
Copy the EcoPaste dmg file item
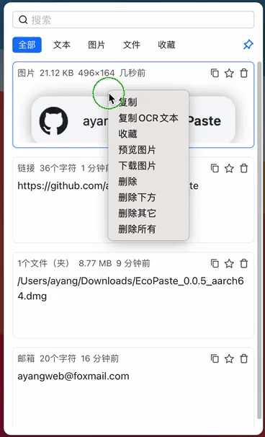tap(215, 263)
